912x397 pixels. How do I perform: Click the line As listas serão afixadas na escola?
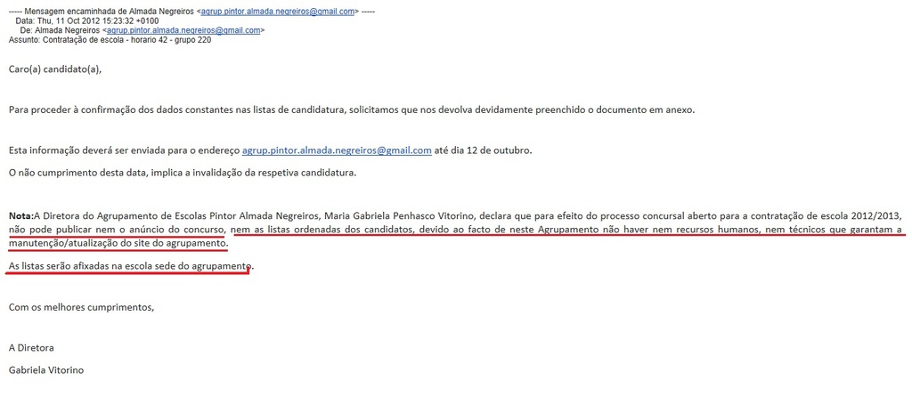132,265
